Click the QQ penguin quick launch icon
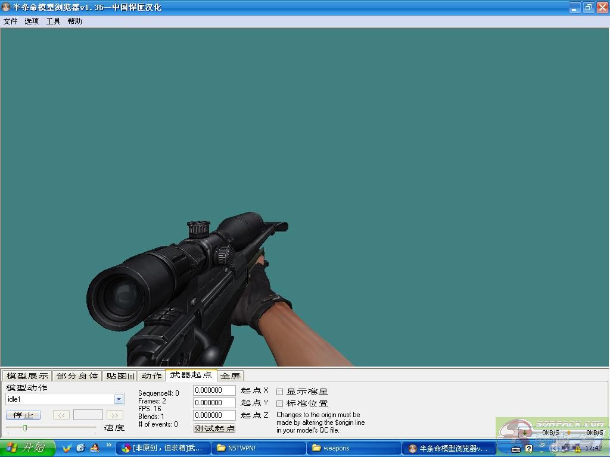Viewport: 610px width, 457px height. click(94, 448)
